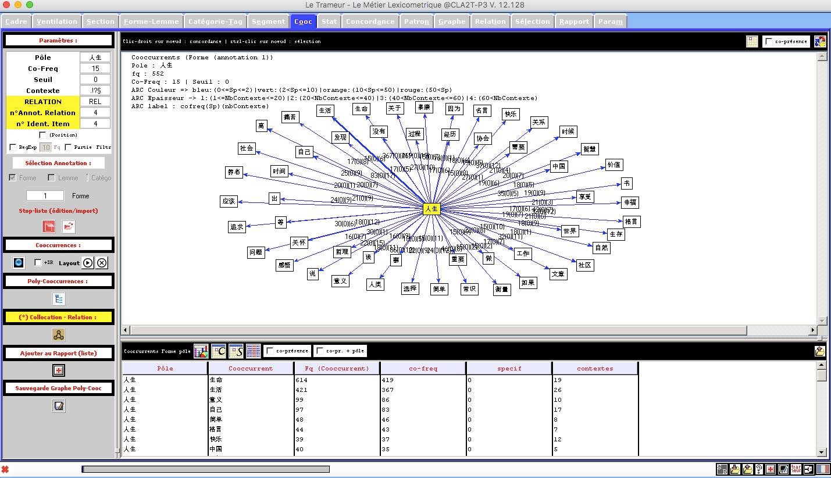The image size is (831, 478).
Task: Click the colored icon at graph panel top-right
Action: pyautogui.click(x=820, y=41)
